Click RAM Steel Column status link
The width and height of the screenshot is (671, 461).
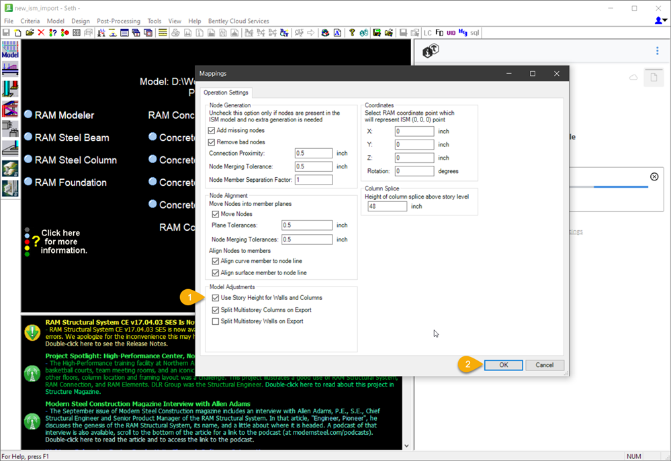coord(75,160)
